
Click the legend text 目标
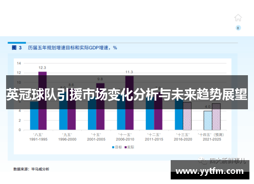[x=118, y=147]
